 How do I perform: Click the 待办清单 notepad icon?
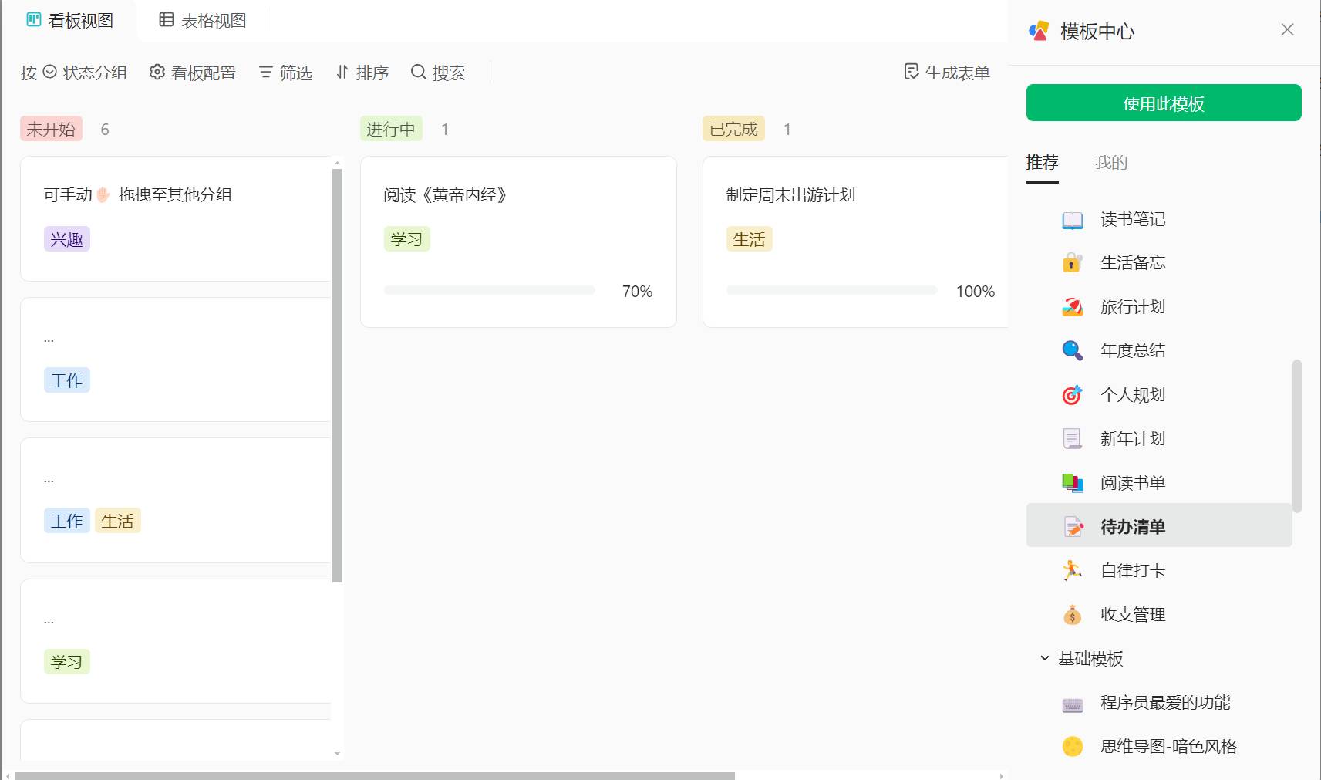pyautogui.click(x=1073, y=527)
